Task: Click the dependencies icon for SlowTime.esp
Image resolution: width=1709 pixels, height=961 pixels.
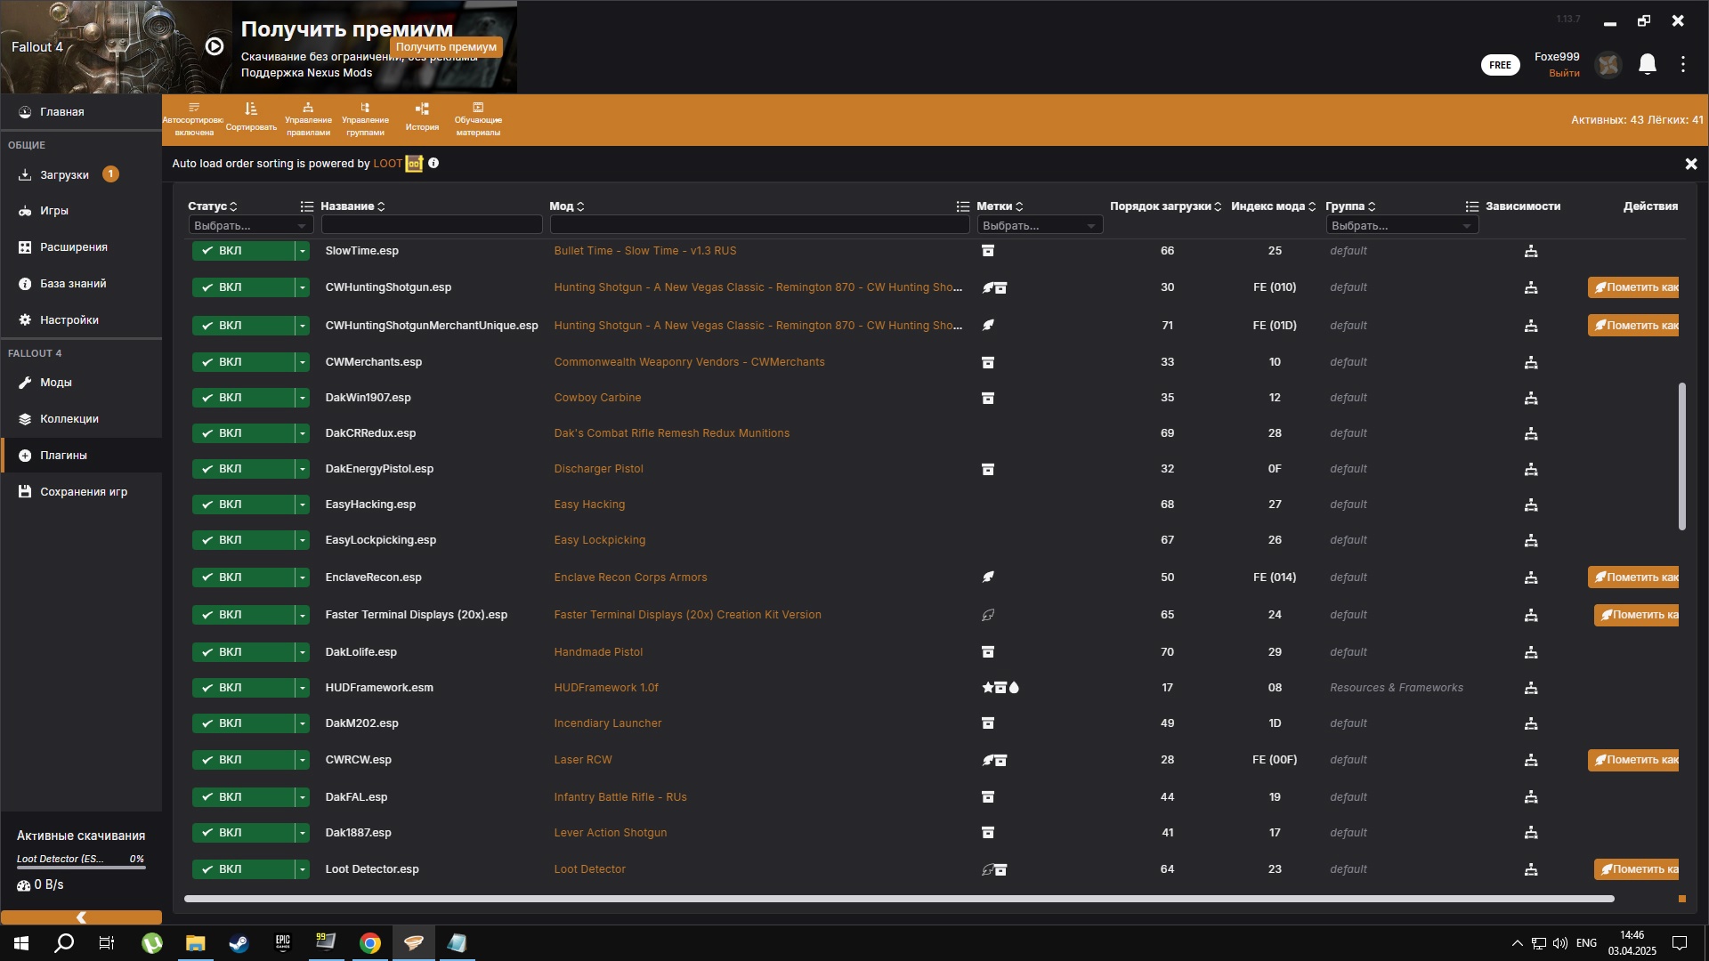Action: point(1531,252)
